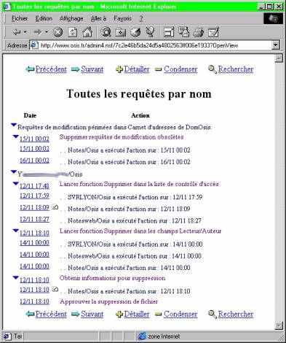Open the 12/11 18:09 date link
This screenshot has width=286, height=343.
(34, 207)
